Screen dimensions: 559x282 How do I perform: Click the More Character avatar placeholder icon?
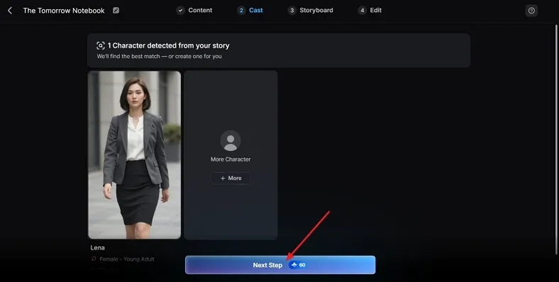coord(231,140)
